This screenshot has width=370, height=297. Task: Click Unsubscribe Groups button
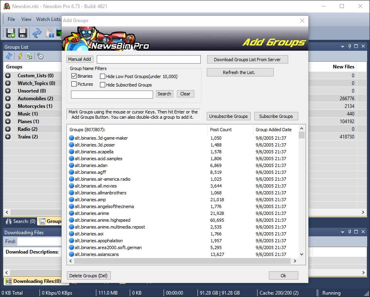coord(229,116)
